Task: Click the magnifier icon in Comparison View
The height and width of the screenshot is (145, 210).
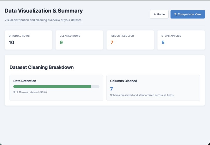Action: tap(176, 14)
